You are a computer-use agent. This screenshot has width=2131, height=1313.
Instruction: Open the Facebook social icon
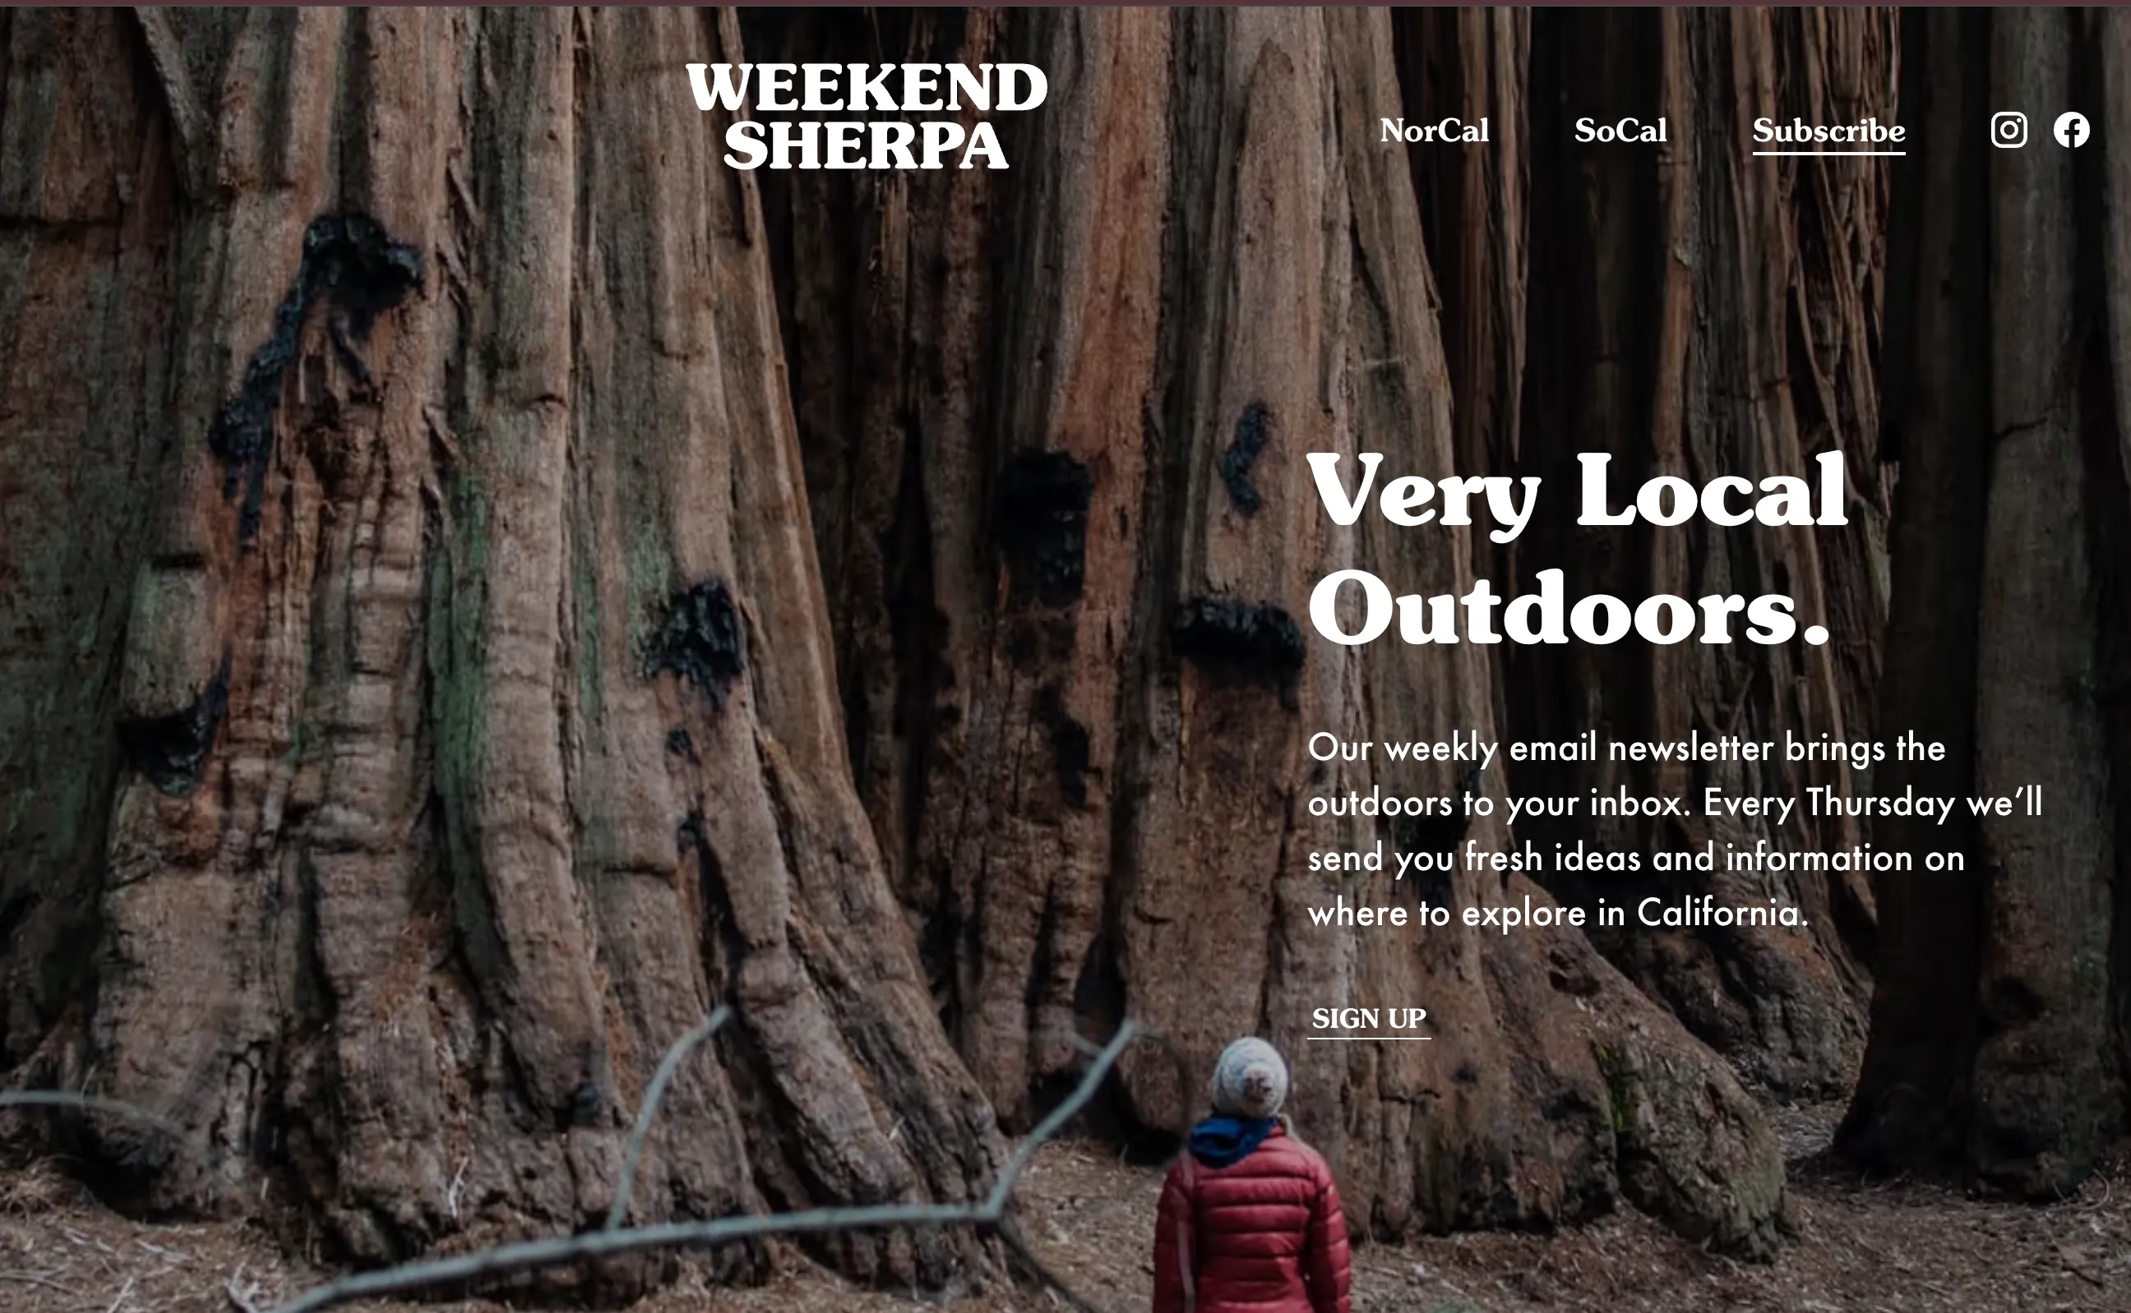pos(2071,131)
